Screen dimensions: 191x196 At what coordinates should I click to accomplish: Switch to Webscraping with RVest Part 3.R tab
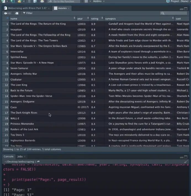point(27,8)
